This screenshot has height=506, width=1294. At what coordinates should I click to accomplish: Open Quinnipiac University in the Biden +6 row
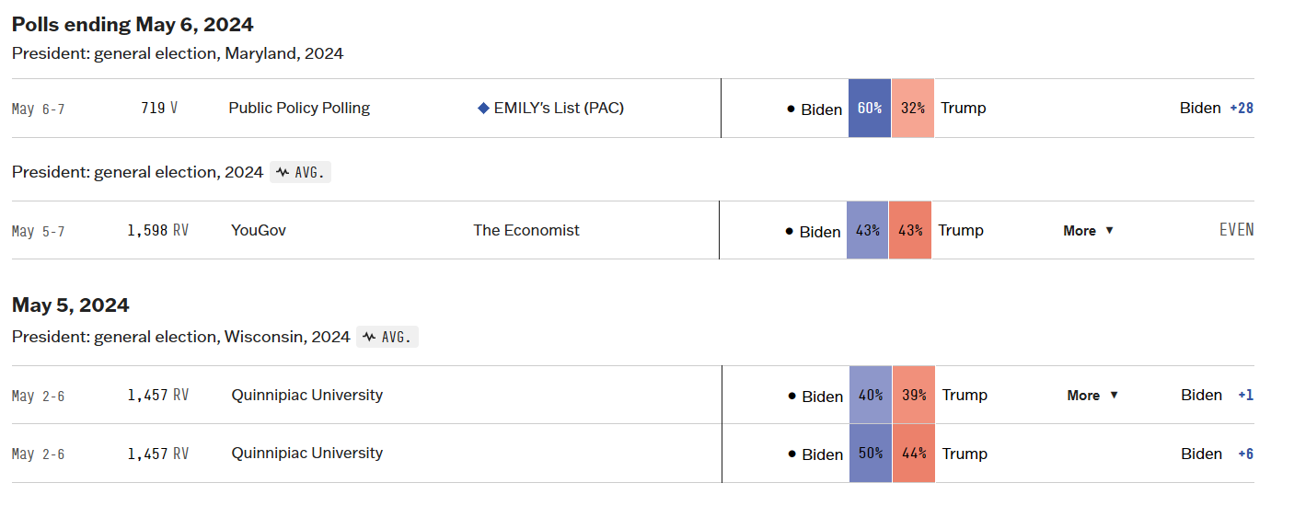pyautogui.click(x=306, y=453)
